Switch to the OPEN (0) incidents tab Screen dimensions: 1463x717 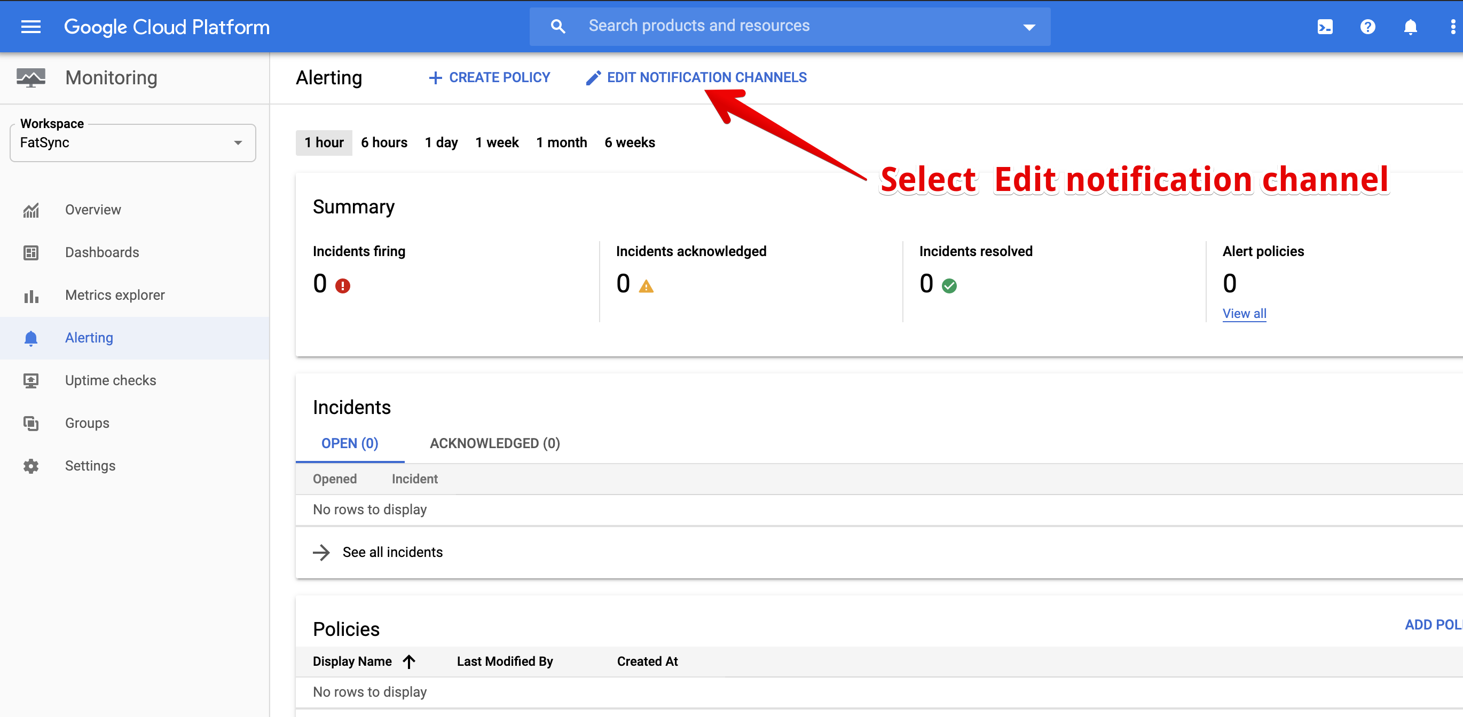[350, 443]
